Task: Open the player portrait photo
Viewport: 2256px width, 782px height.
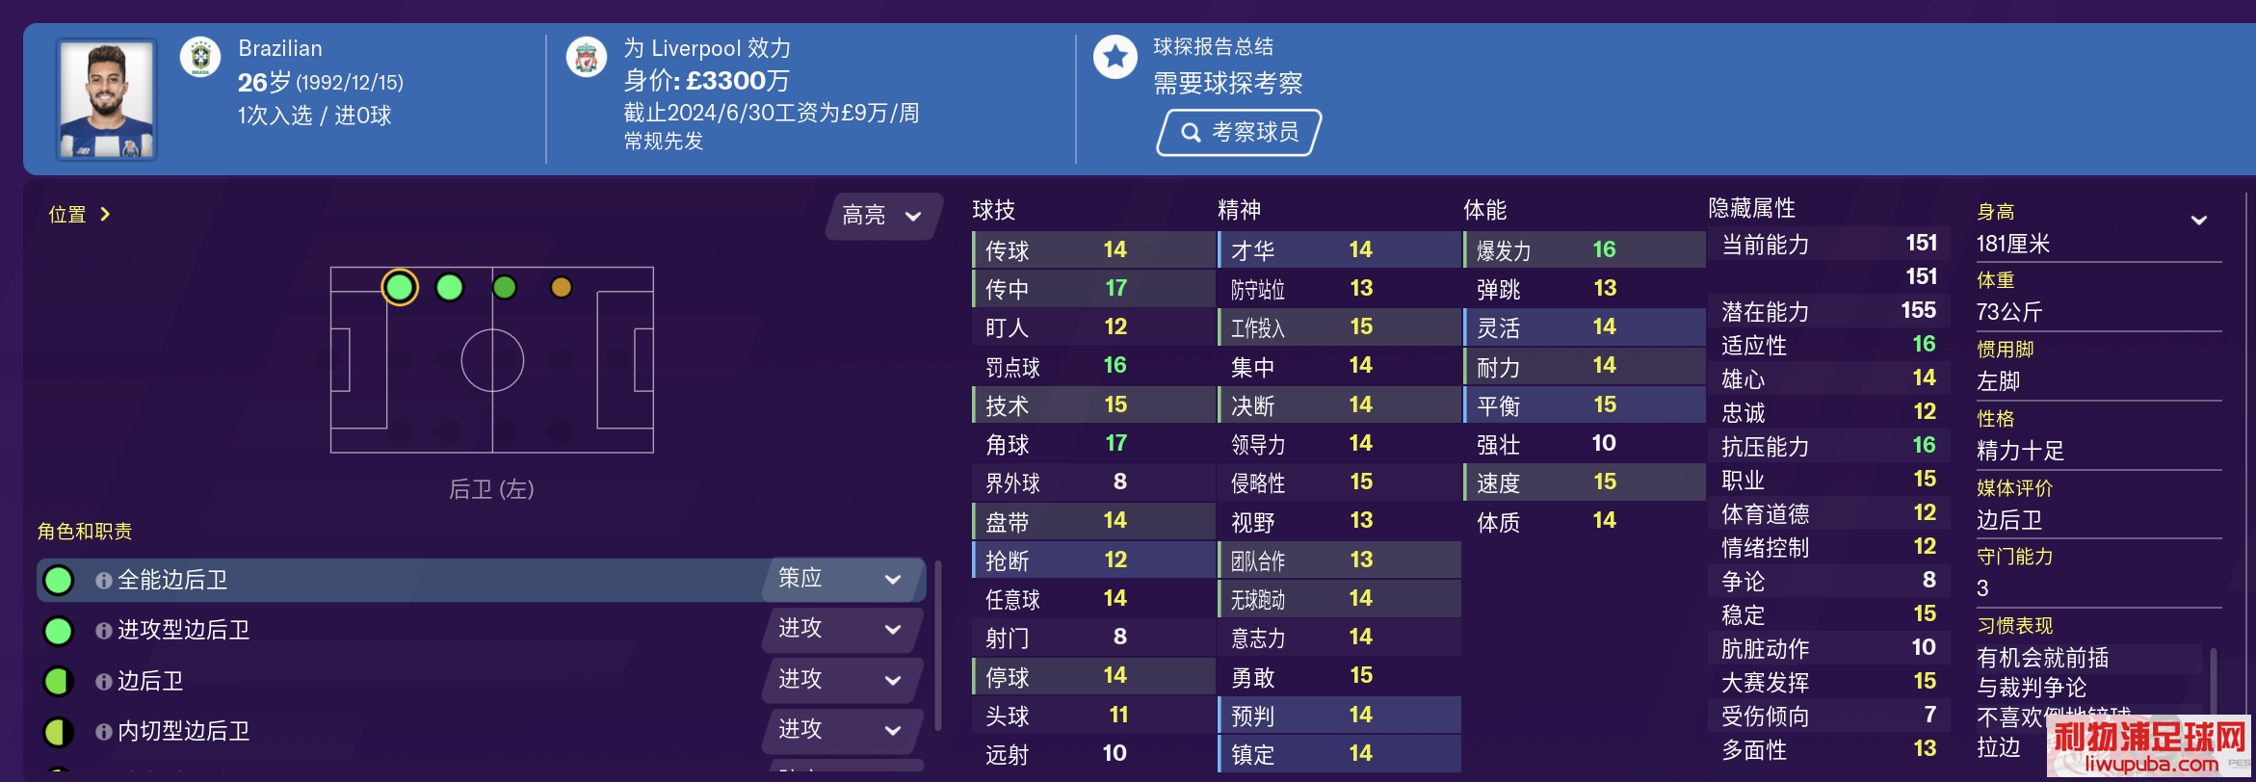Action: click(106, 99)
